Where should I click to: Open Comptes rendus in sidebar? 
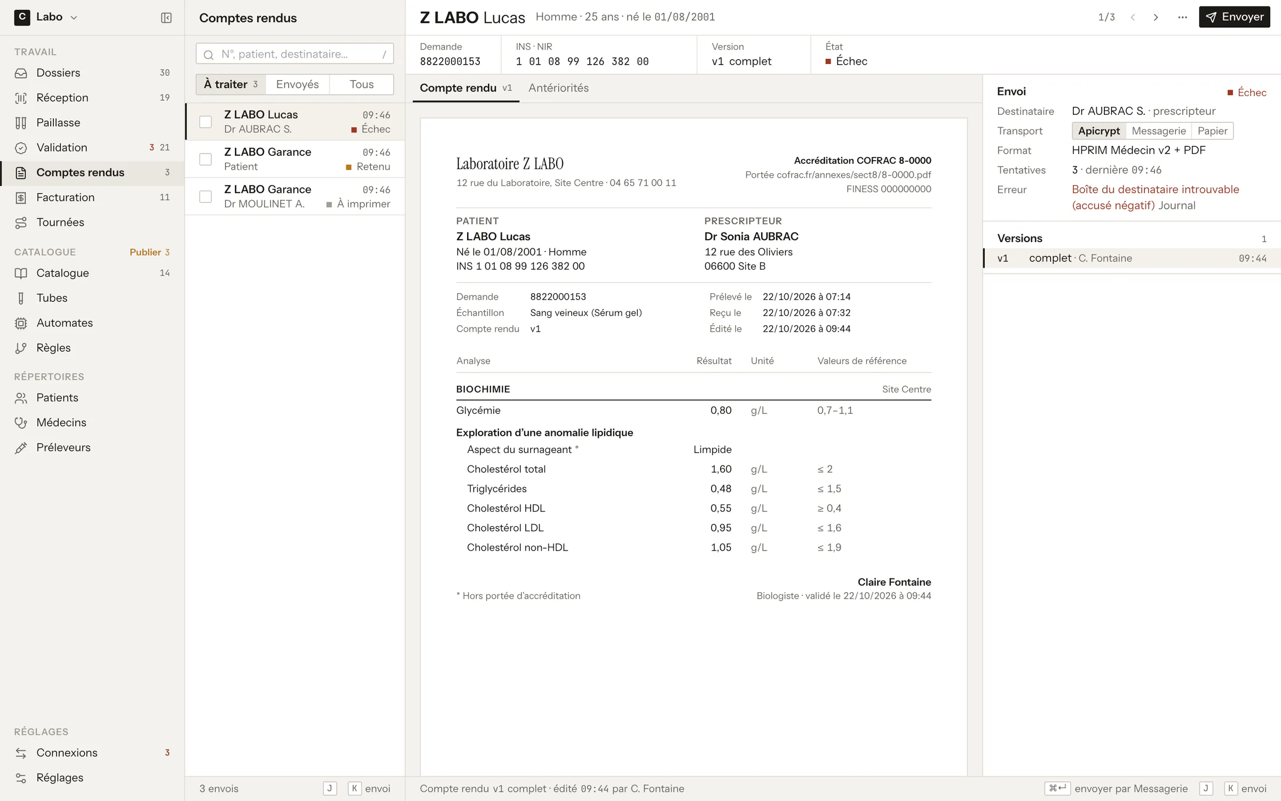point(92,172)
